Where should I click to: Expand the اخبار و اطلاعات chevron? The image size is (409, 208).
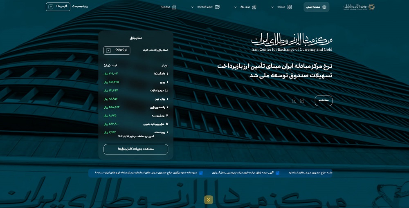click(193, 7)
